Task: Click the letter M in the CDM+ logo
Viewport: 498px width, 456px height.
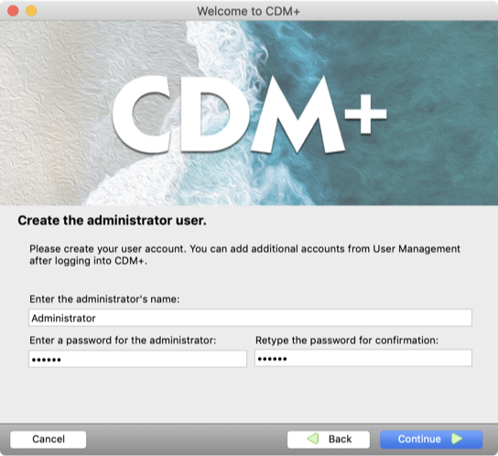Action: [x=298, y=114]
